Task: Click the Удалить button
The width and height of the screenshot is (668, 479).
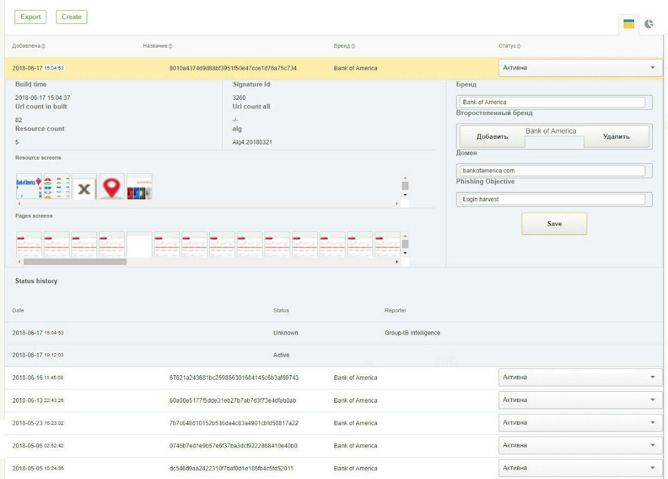Action: (x=616, y=137)
